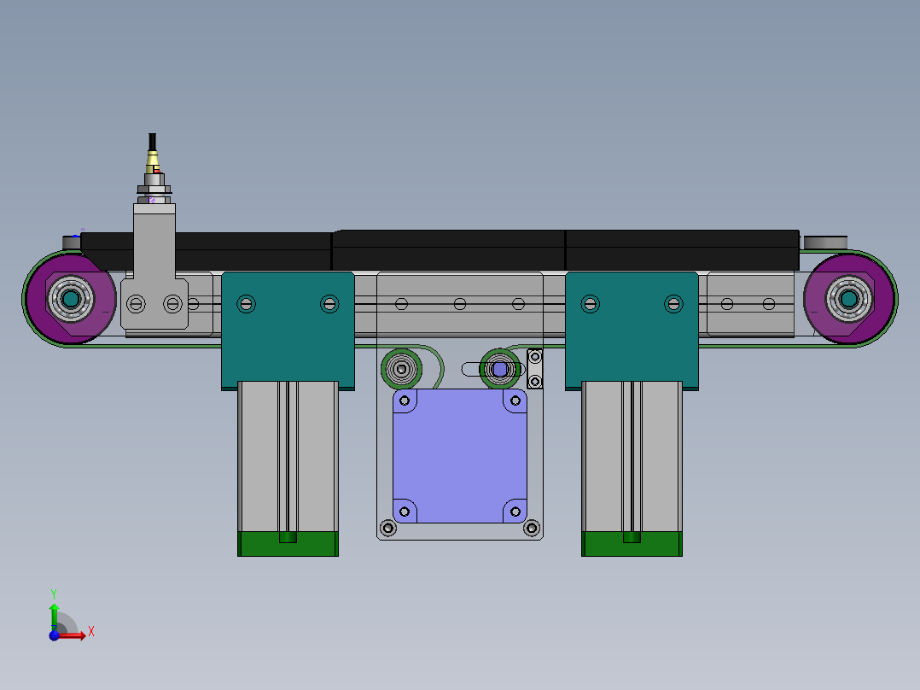Click the bottom-right screw of the motor plate
Viewport: 920px width, 690px height.
[x=532, y=528]
